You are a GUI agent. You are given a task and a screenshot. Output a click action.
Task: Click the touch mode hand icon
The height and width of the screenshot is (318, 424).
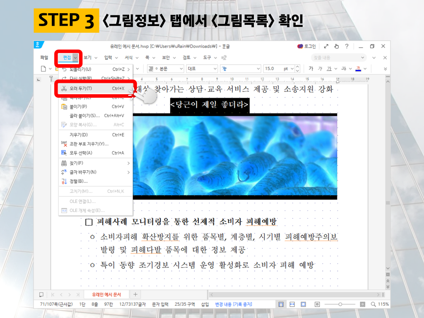pyautogui.click(x=336, y=46)
